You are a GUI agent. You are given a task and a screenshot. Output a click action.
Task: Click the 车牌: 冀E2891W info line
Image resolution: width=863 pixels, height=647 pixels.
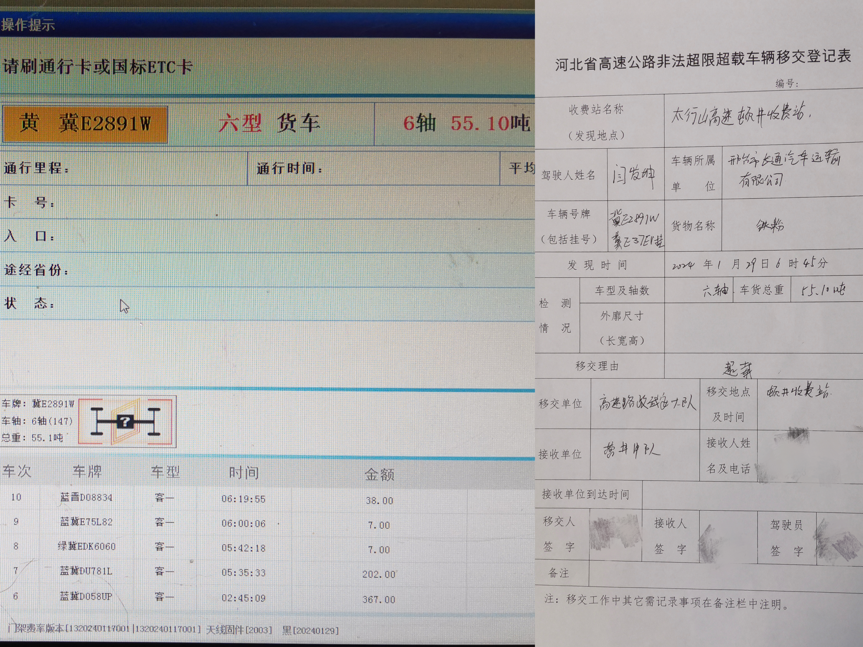coord(38,404)
